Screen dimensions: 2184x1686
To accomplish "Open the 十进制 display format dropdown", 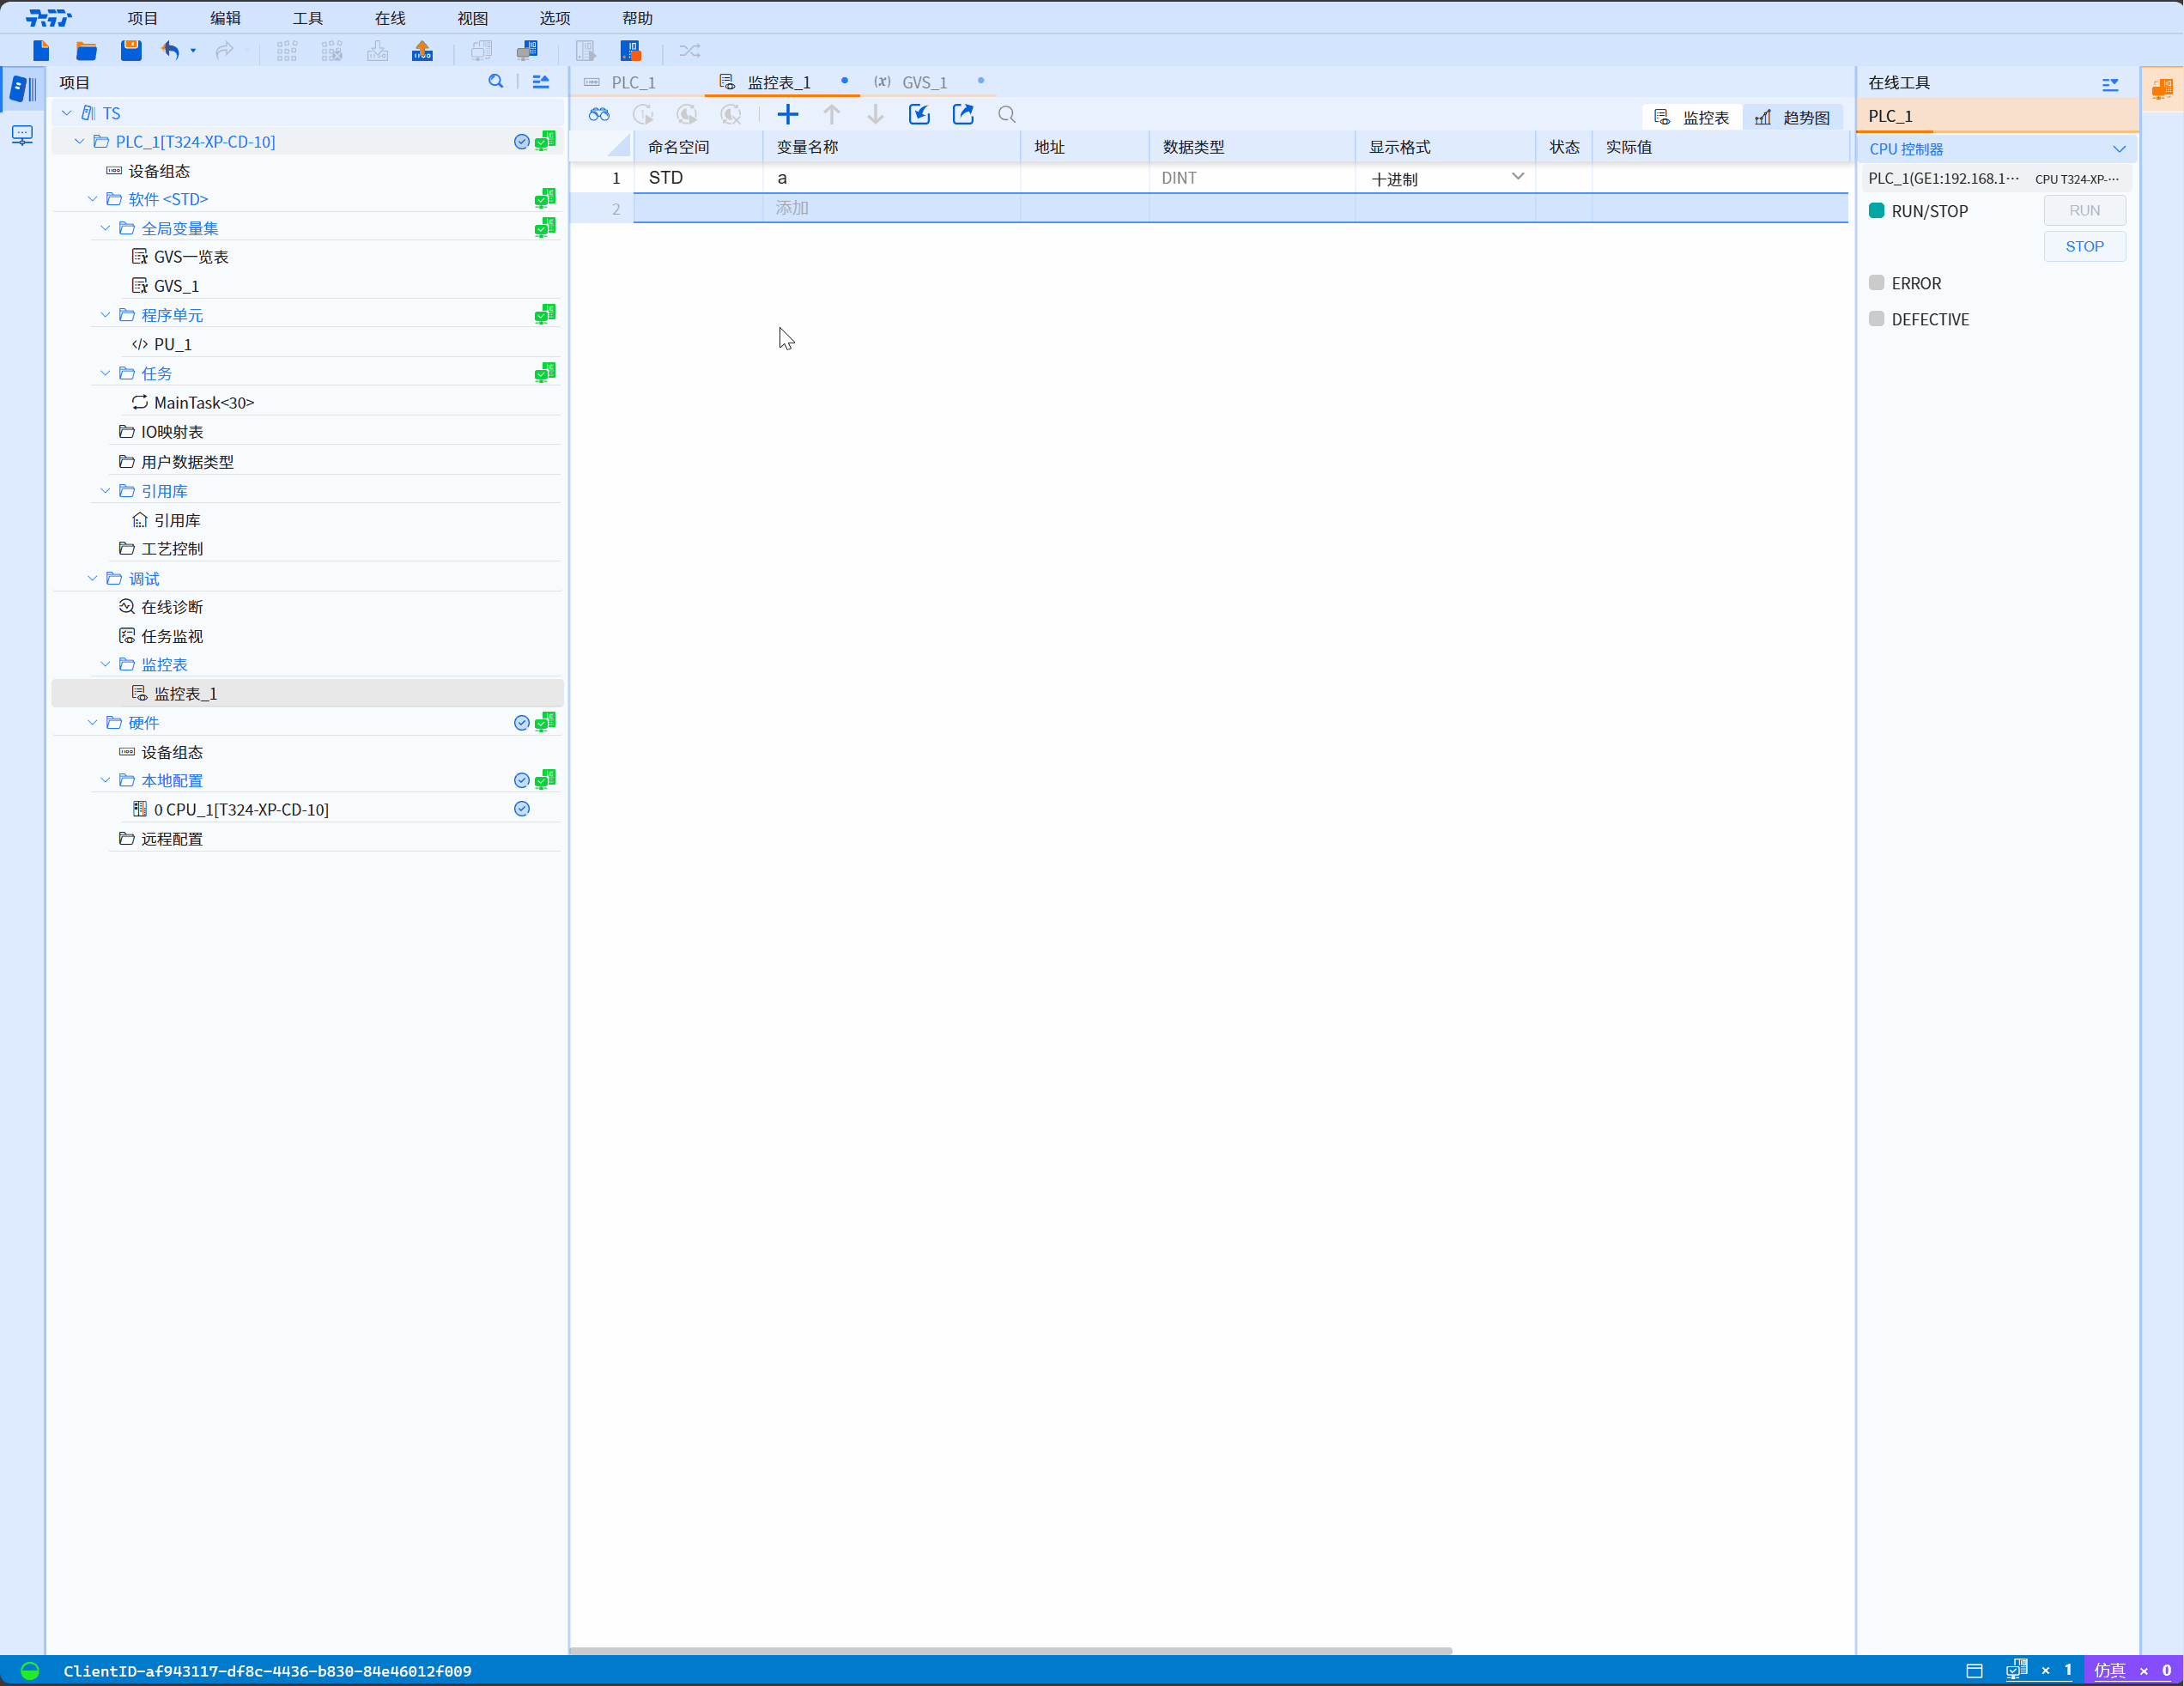I will (1517, 177).
